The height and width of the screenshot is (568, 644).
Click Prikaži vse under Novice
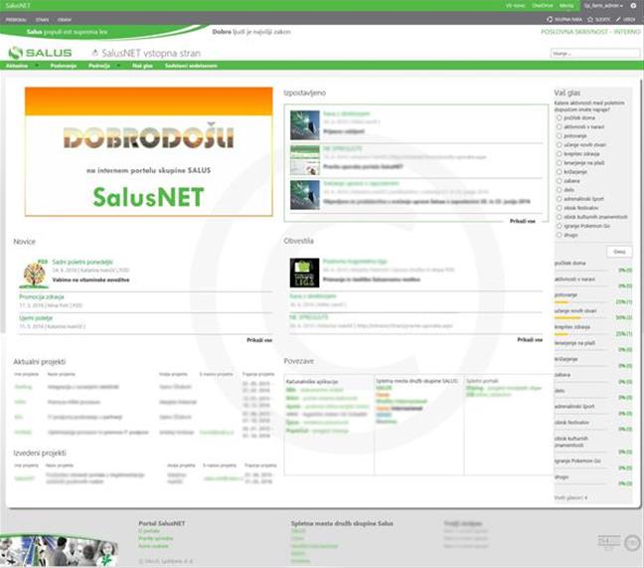(259, 340)
